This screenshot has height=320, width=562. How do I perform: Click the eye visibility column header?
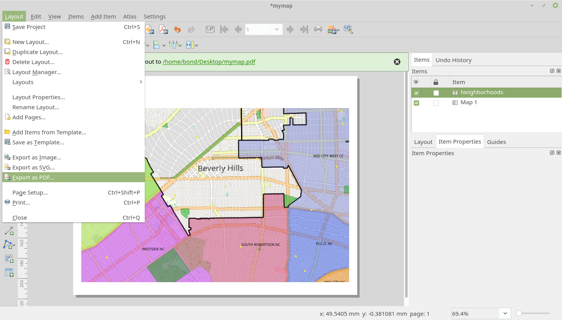(x=416, y=82)
